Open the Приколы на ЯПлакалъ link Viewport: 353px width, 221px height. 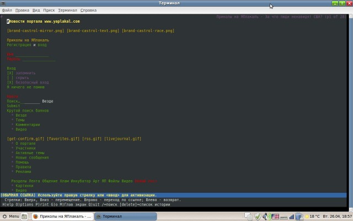(28, 40)
